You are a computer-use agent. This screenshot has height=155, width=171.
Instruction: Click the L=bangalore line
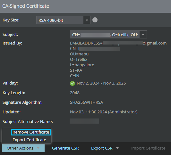[82, 65]
